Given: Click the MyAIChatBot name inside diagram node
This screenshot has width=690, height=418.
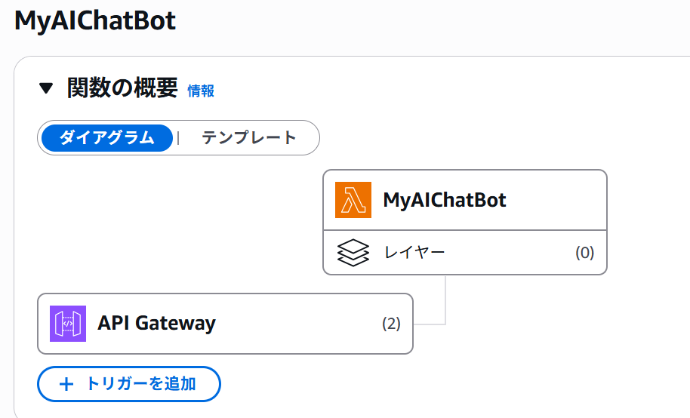Looking at the screenshot, I should (x=445, y=200).
